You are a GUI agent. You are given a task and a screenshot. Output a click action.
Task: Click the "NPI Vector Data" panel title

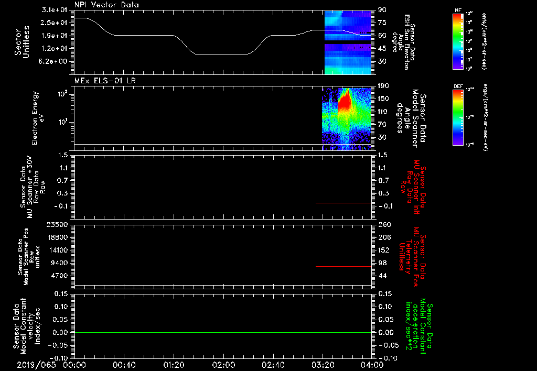(107, 5)
